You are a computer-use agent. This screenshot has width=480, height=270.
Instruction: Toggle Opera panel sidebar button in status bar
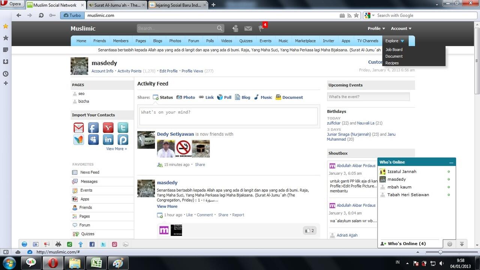pos(6,252)
